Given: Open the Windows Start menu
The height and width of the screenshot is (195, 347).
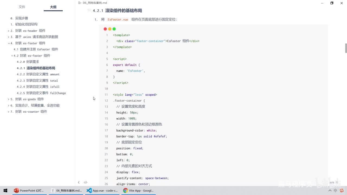Looking at the screenshot, I should 5,190.
